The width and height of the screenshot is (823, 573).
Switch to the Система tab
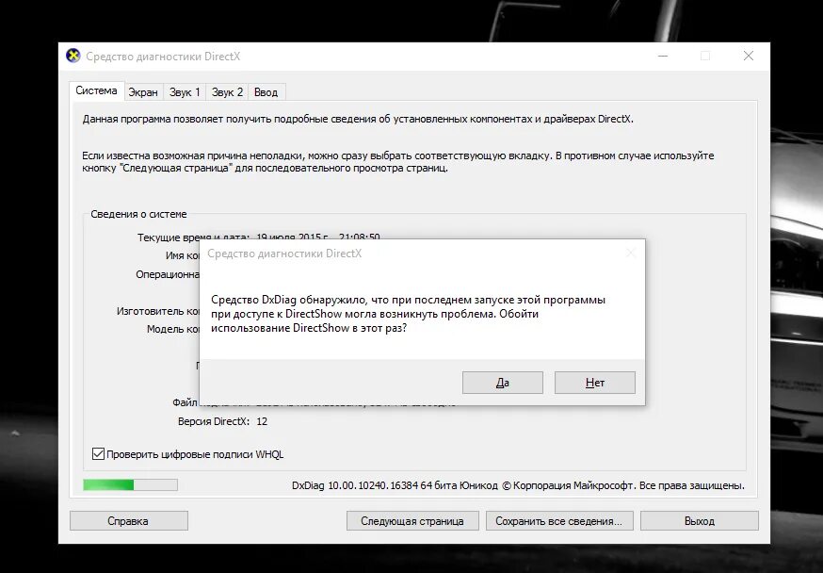click(96, 90)
